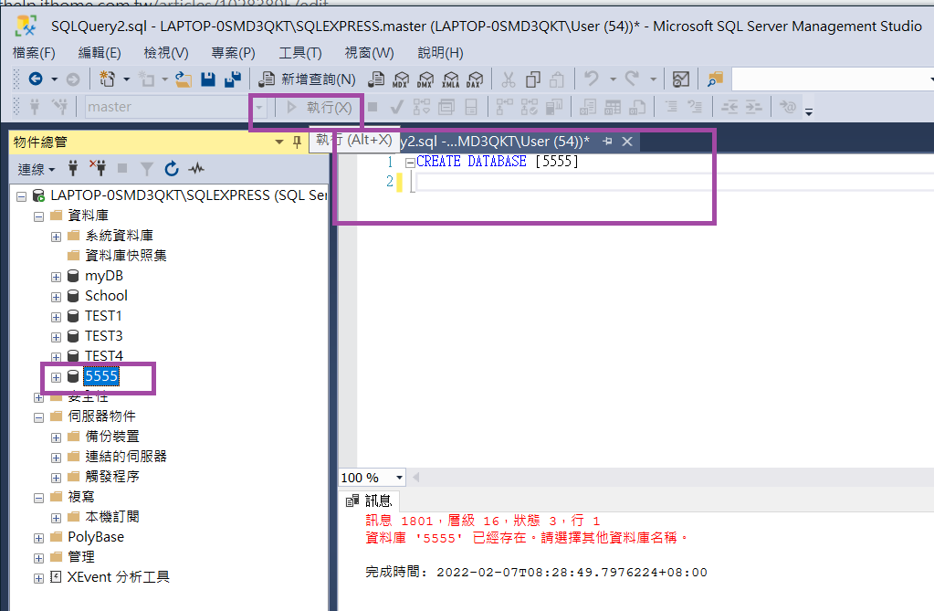934x611 pixels.
Task: Click the Cut scissors icon
Action: pos(509,79)
